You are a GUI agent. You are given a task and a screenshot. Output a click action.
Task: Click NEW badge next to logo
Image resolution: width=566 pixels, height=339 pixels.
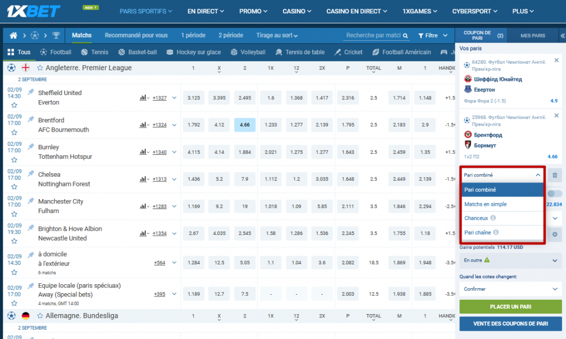[90, 7]
